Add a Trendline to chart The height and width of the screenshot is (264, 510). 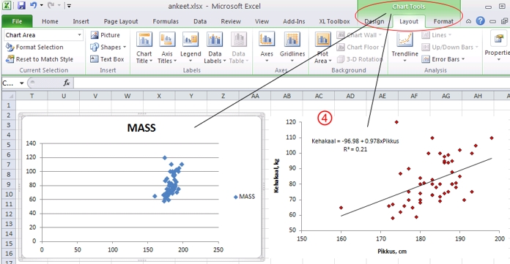pyautogui.click(x=404, y=48)
